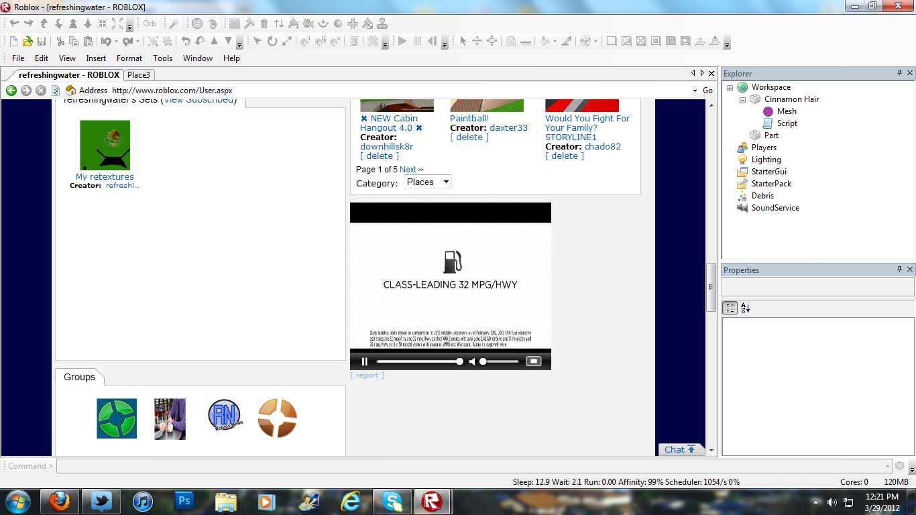The width and height of the screenshot is (916, 515).
Task: Open Firefox from the taskbar
Action: (x=60, y=501)
